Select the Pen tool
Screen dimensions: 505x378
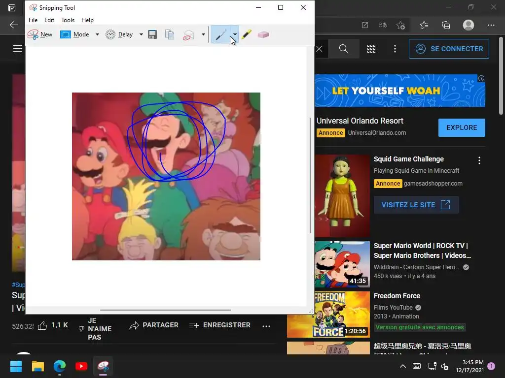[221, 34]
